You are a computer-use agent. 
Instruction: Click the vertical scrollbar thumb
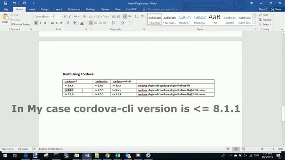(x=283, y=114)
